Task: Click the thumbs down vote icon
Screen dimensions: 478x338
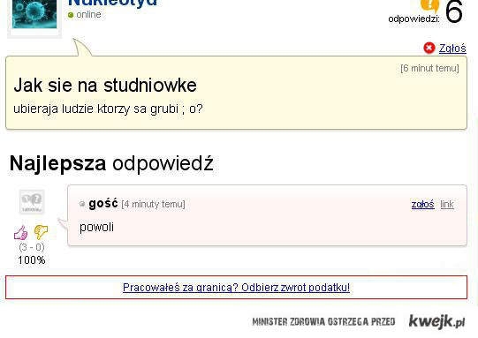Action: click(41, 232)
